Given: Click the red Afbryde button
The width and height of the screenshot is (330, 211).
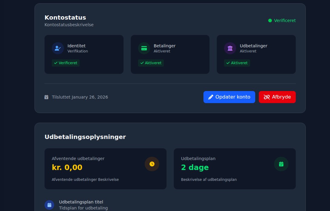Looking at the screenshot, I should pyautogui.click(x=277, y=97).
